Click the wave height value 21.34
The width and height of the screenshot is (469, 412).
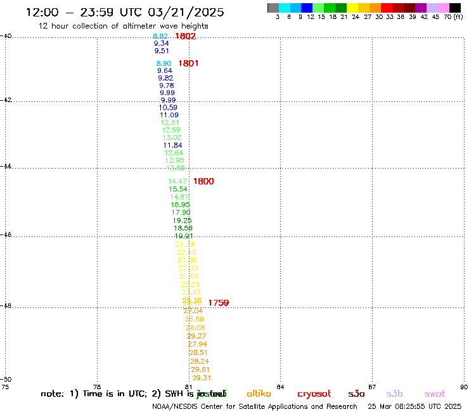pyautogui.click(x=185, y=244)
